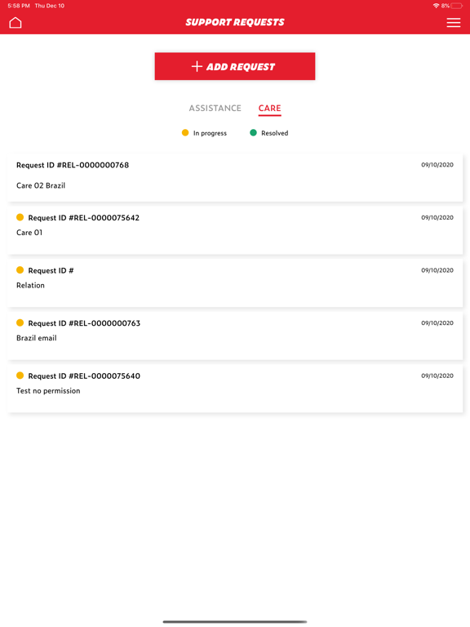
Task: Open request REL-0000075640 card
Action: pyautogui.click(x=235, y=389)
